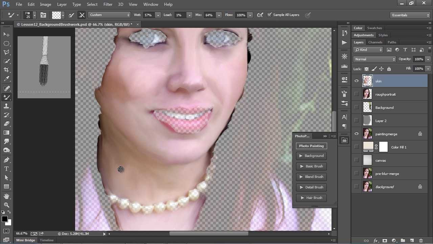The width and height of the screenshot is (433, 244).
Task: Select the Clone Stamp tool
Action: [x=6, y=106]
